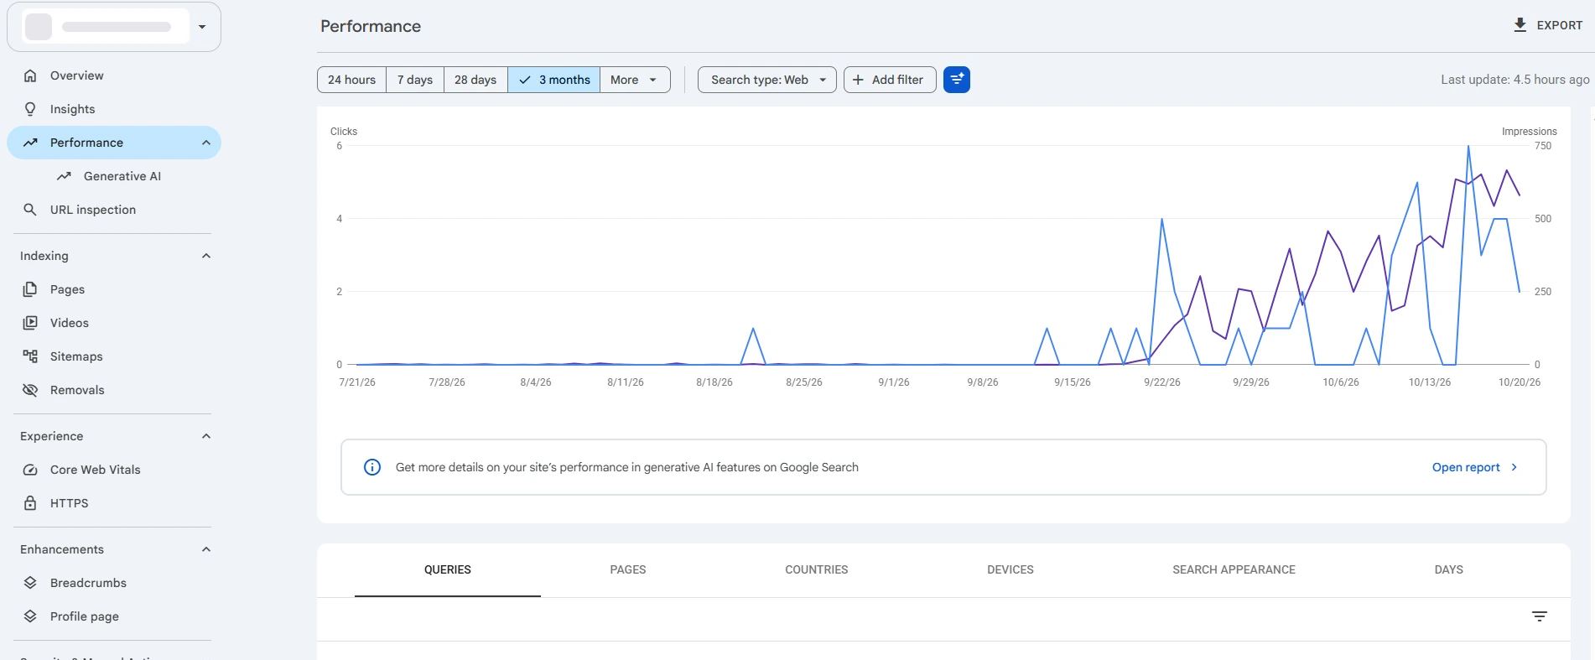Click the Last update: 4.5 hours ago text

tap(1515, 80)
